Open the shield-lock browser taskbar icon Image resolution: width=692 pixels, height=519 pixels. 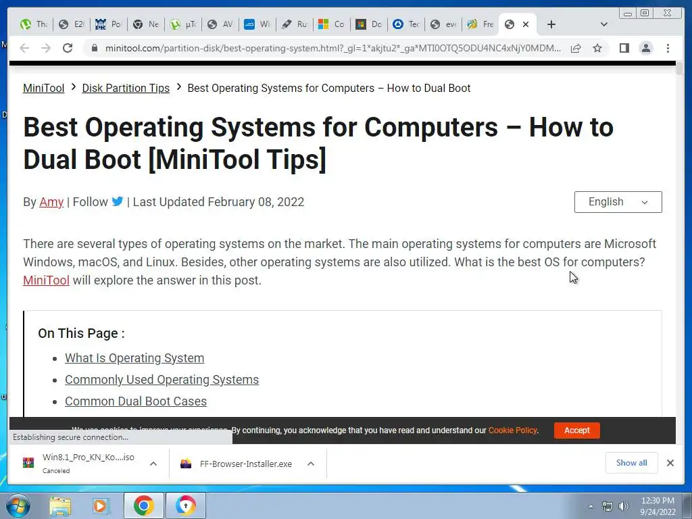point(185,505)
